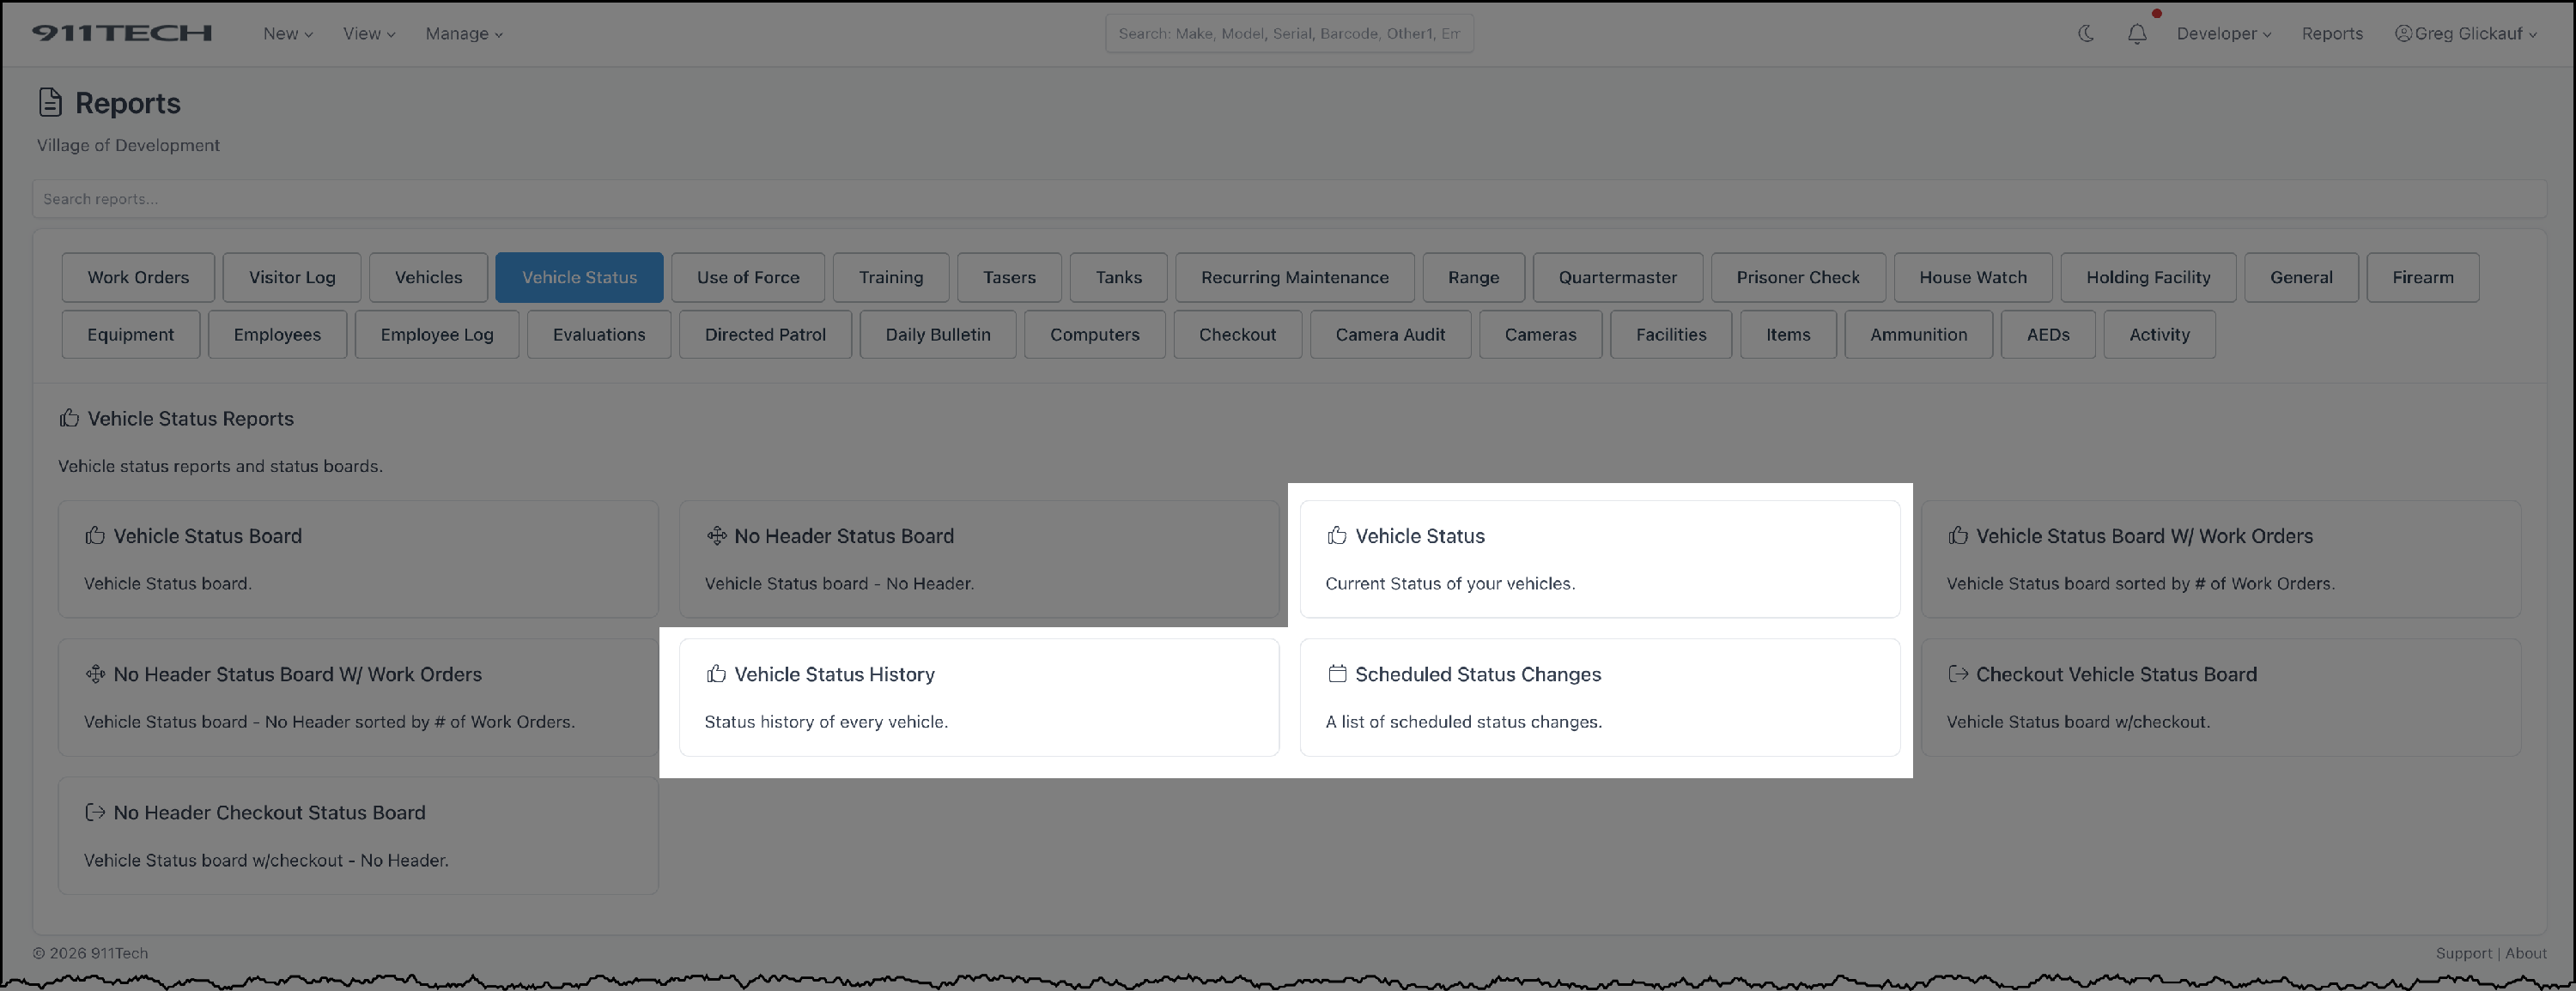Toggle dark mode moon icon

(2086, 33)
